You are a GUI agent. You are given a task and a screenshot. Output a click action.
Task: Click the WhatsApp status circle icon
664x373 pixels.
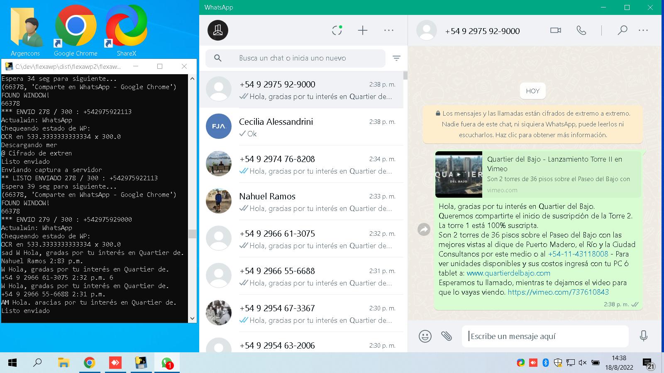tap(337, 30)
